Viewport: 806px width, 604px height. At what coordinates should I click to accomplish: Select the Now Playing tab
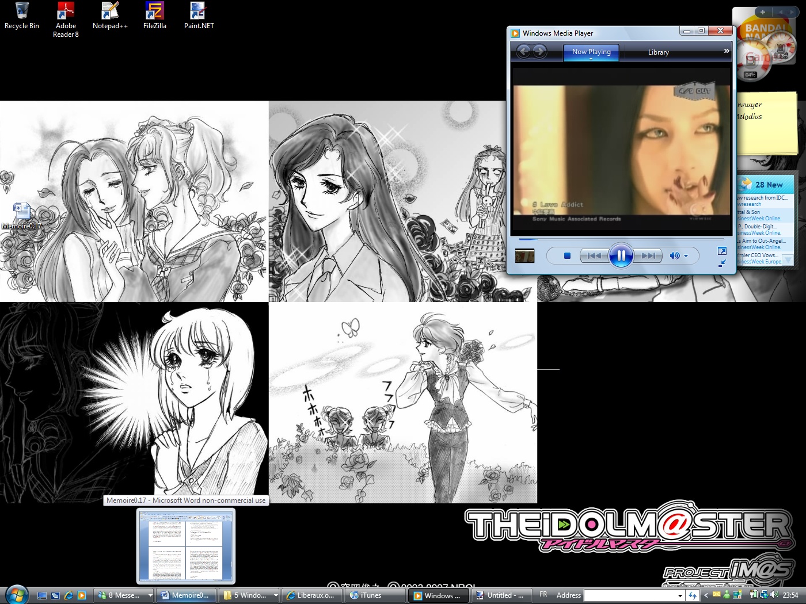click(591, 52)
